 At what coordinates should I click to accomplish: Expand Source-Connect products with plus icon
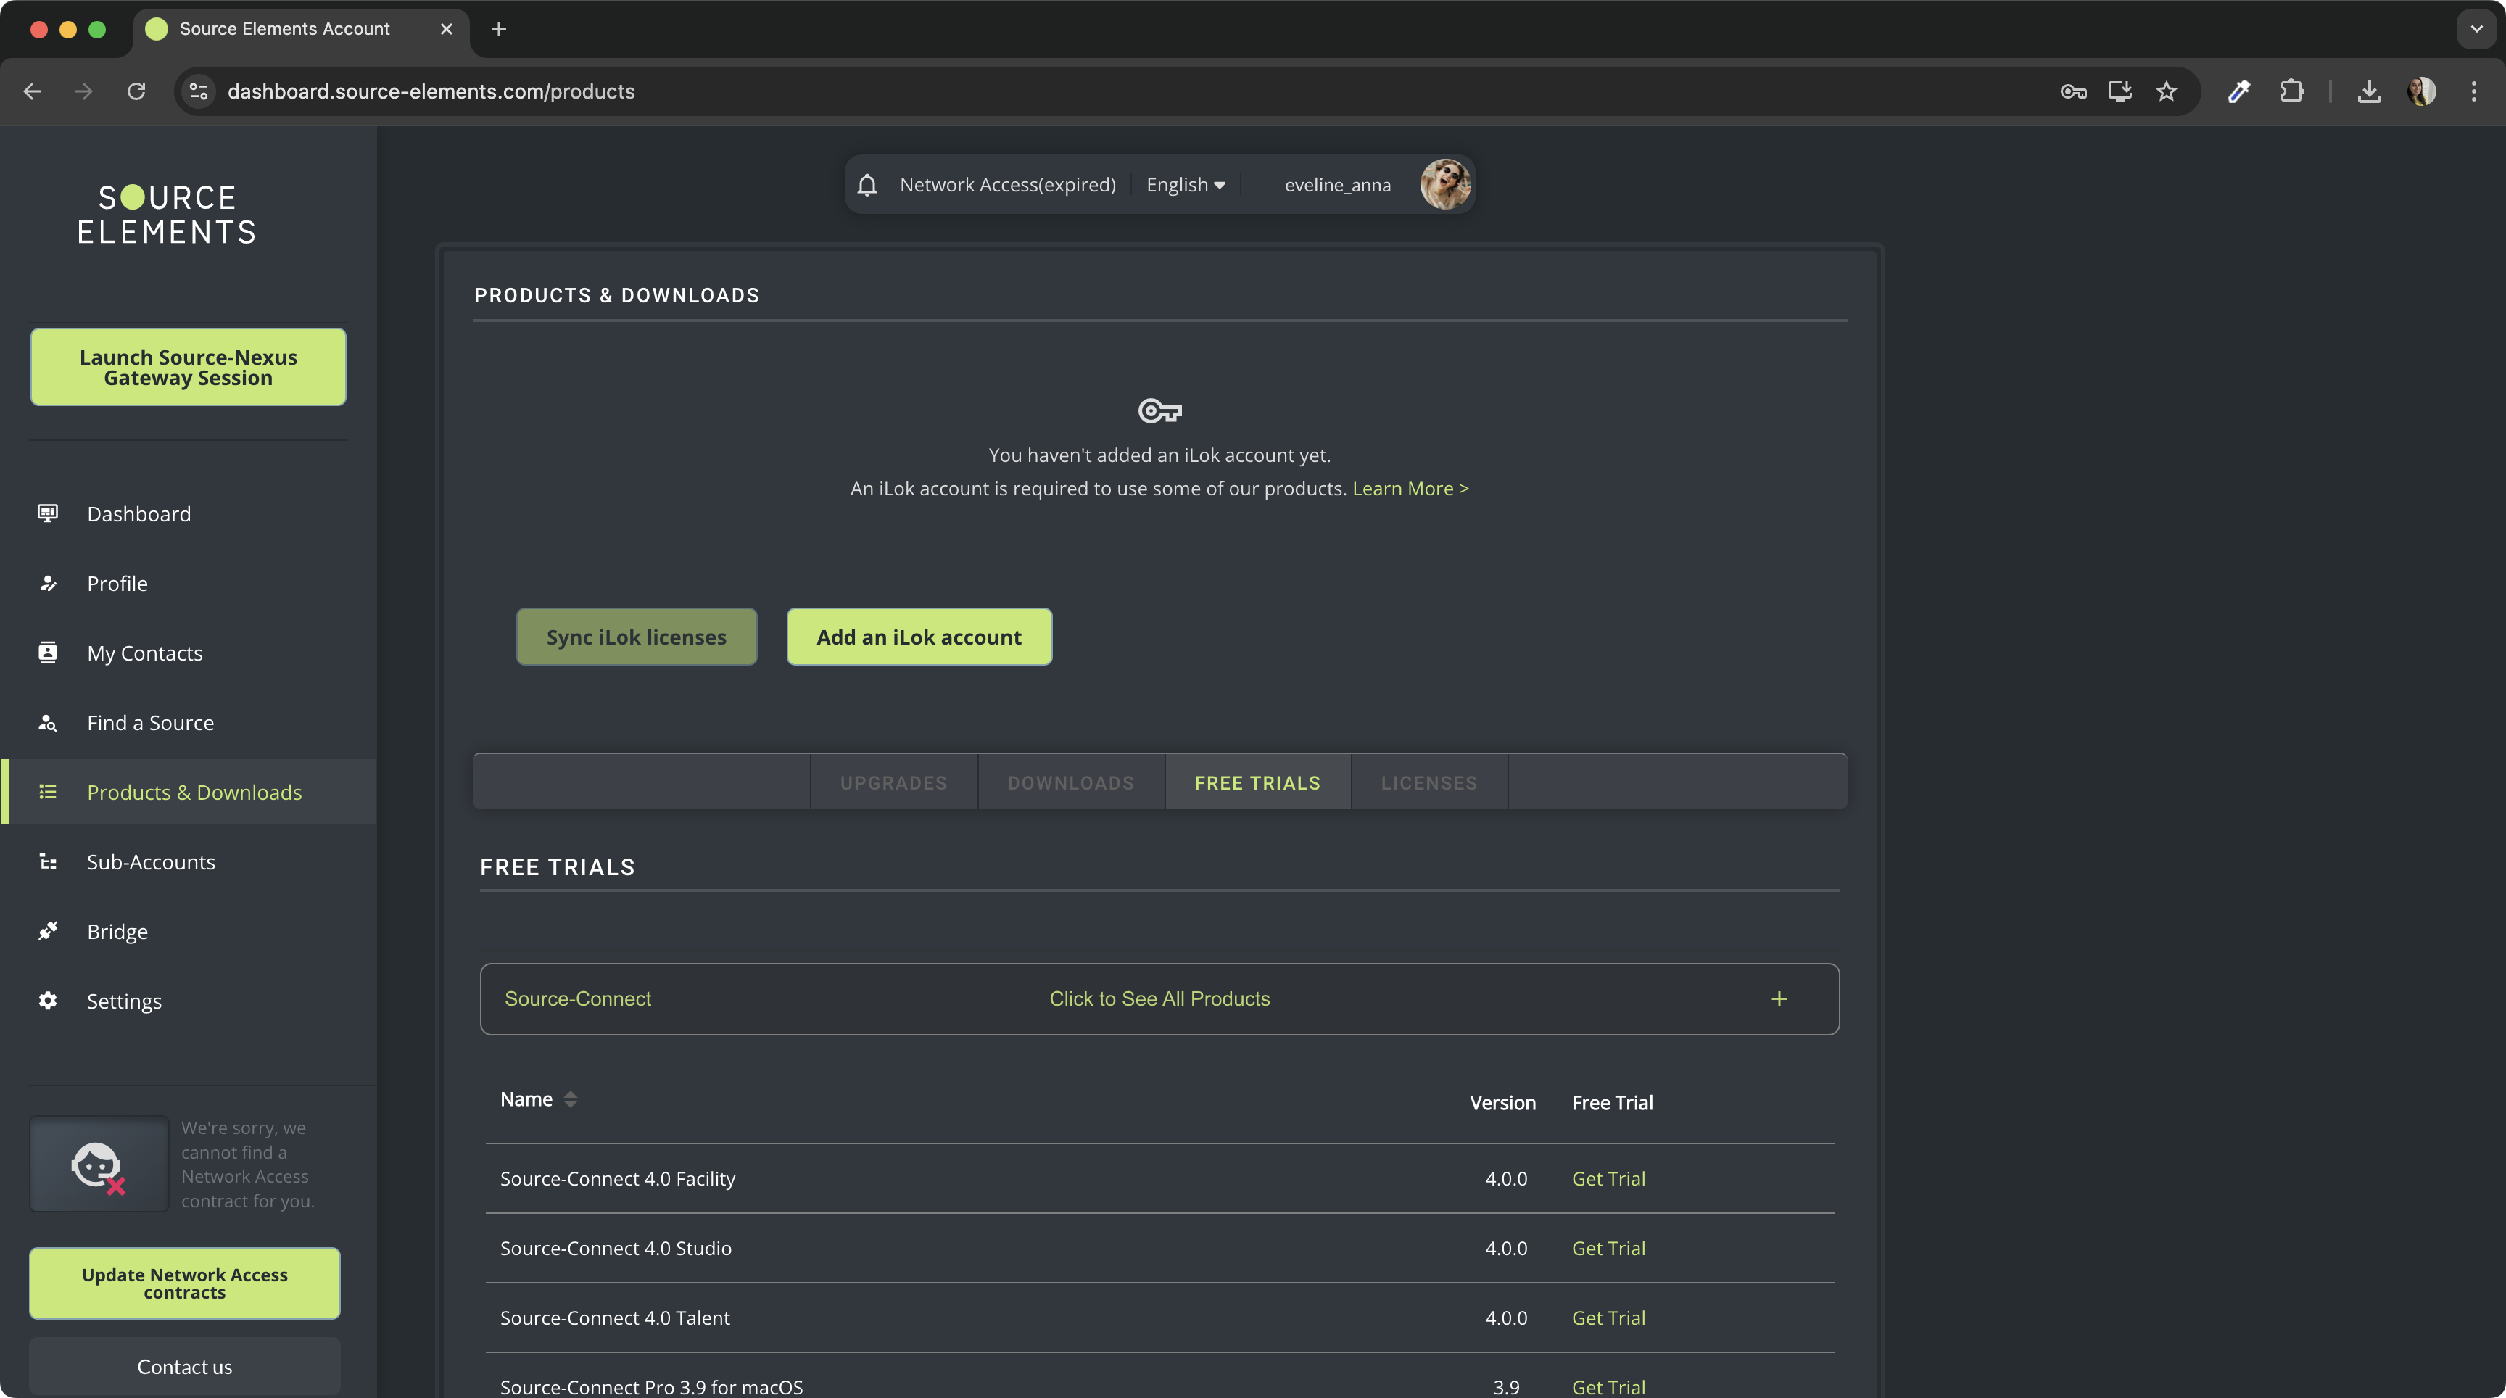[x=1778, y=999]
